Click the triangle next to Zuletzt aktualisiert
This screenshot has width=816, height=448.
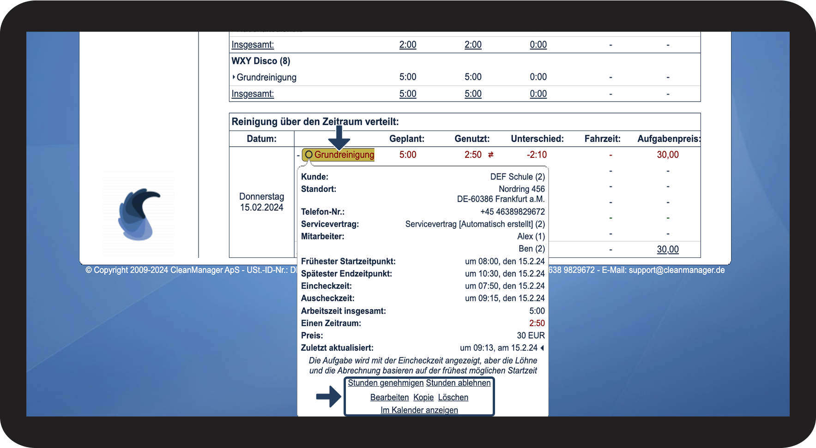pos(542,348)
